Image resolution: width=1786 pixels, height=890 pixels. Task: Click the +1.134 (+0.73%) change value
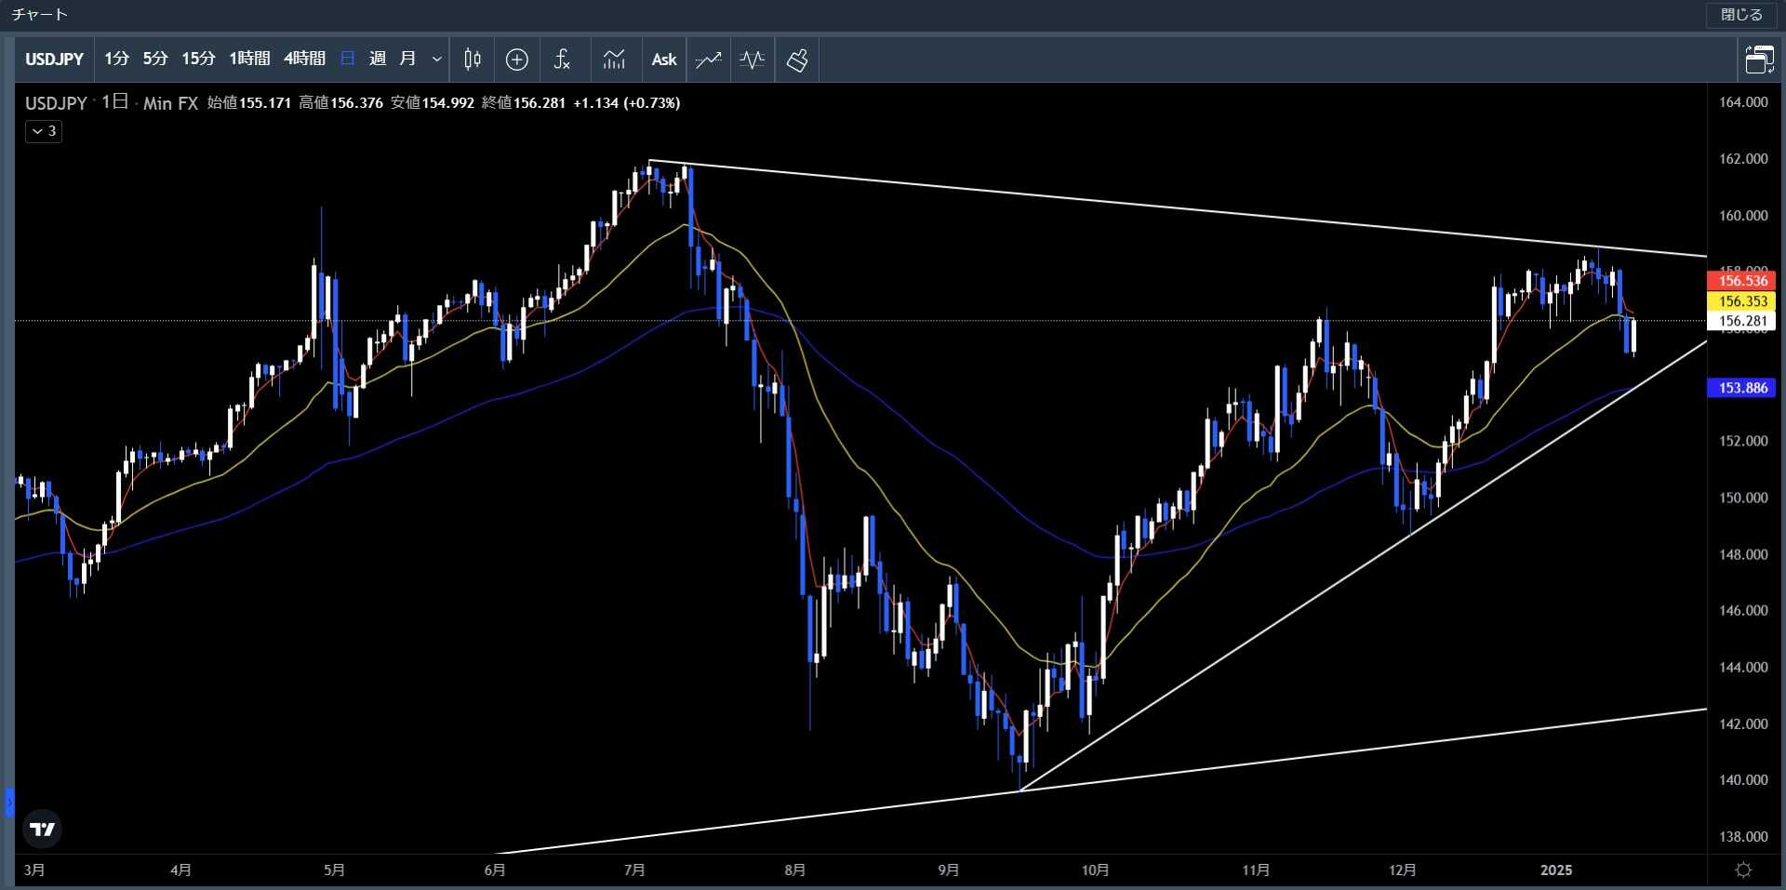coord(627,103)
